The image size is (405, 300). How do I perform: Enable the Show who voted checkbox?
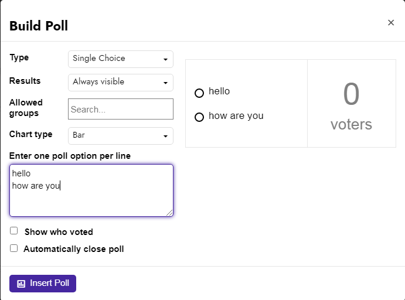tap(13, 230)
